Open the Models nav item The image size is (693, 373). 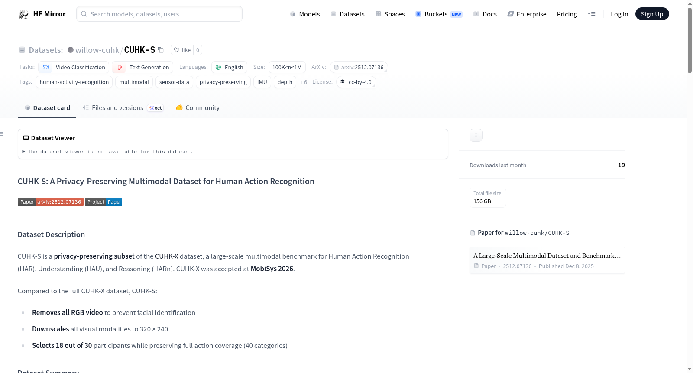coord(305,14)
